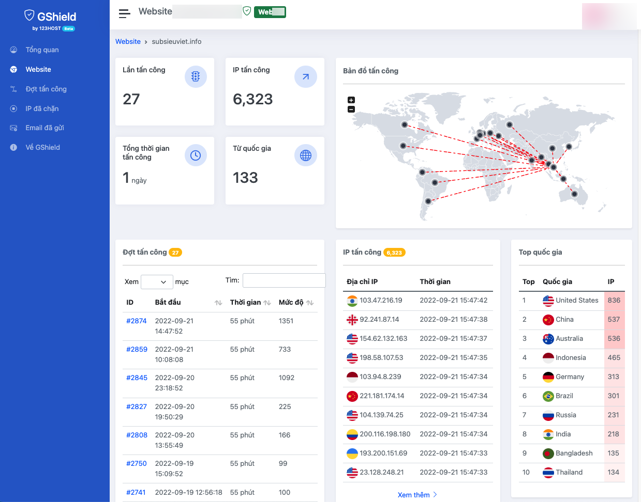Zoom into the attack map with the plus button
Viewport: 641px width, 502px height.
pyautogui.click(x=351, y=99)
